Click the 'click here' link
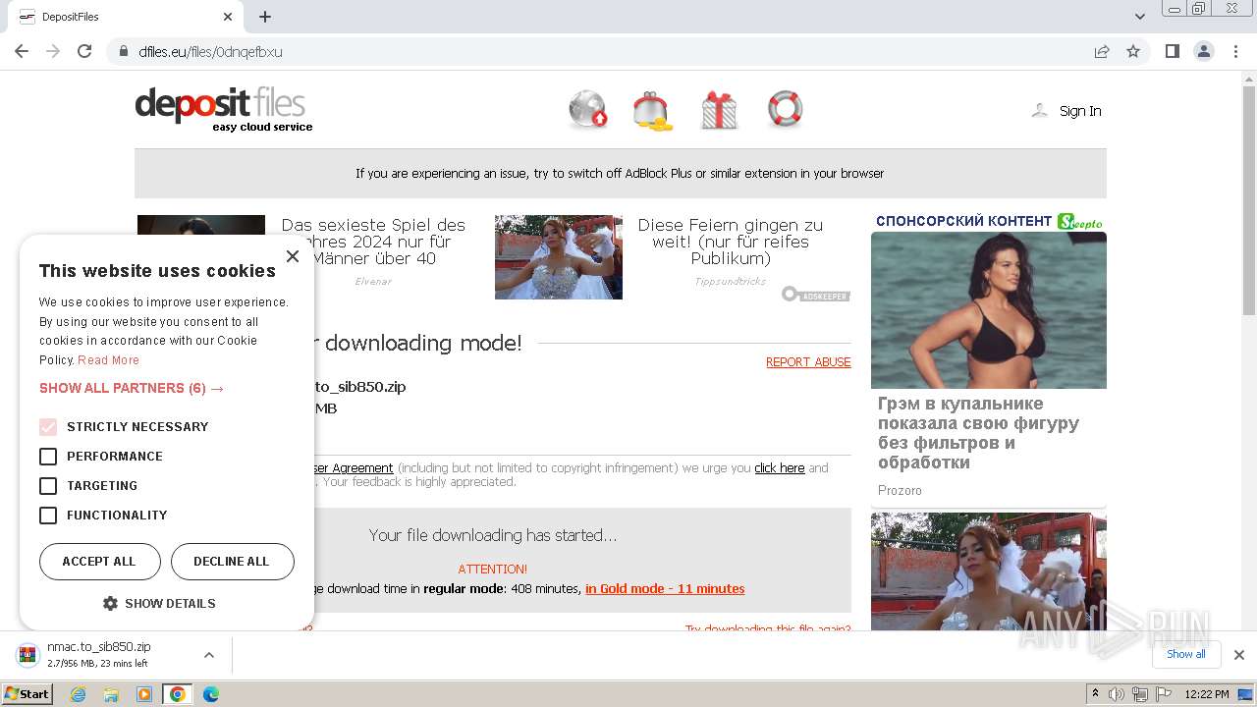This screenshot has height=707, width=1257. click(780, 468)
